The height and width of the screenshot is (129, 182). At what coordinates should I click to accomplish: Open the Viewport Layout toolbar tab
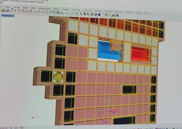point(44,9)
